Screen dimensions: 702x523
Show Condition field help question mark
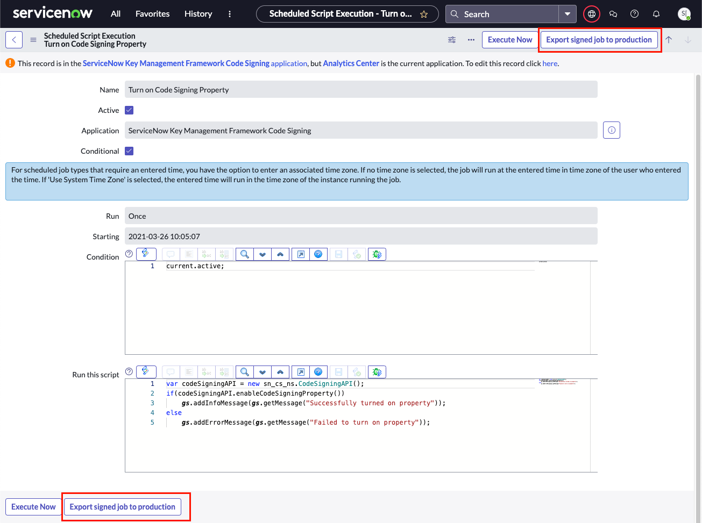[x=129, y=254]
